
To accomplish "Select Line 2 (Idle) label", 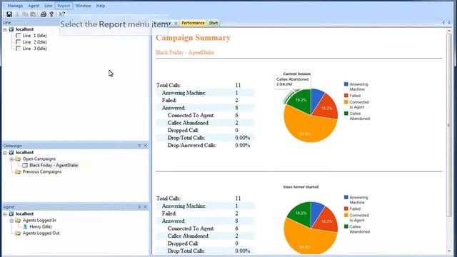I will click(35, 42).
